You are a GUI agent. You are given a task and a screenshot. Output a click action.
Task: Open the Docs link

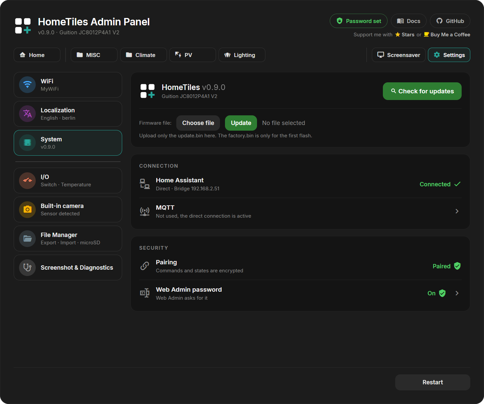point(409,21)
